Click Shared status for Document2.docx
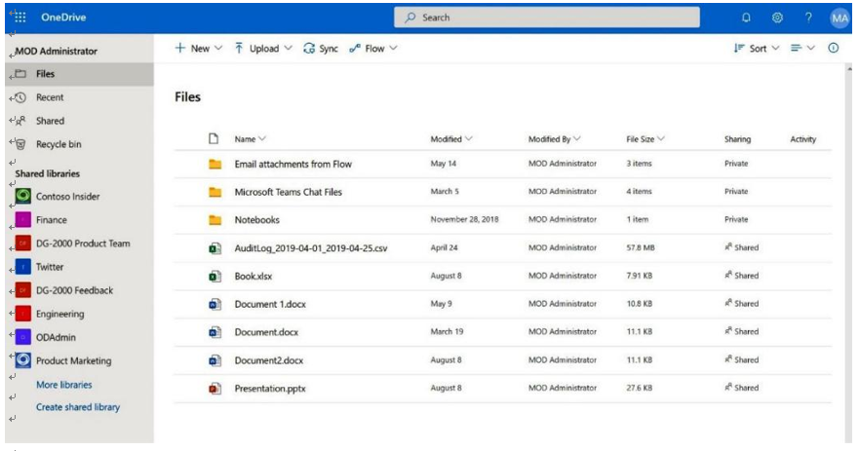Viewport: 859px width, 451px height. click(742, 359)
